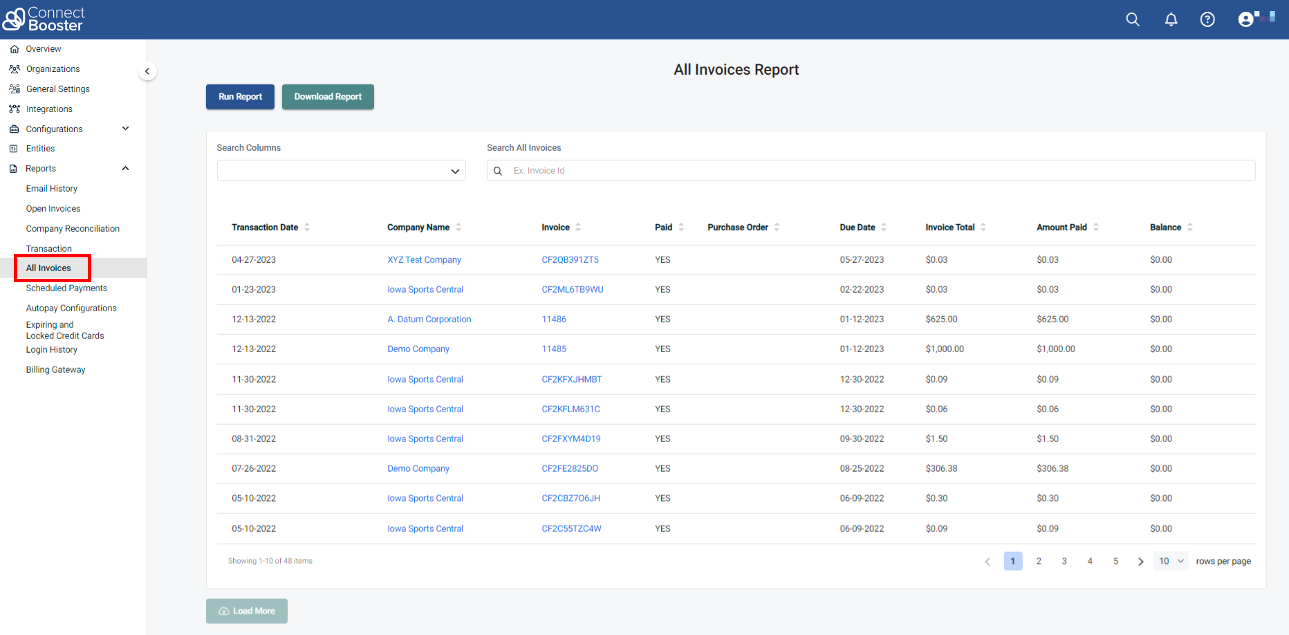Image resolution: width=1289 pixels, height=635 pixels.
Task: Open the user profile avatar icon
Action: coord(1245,19)
